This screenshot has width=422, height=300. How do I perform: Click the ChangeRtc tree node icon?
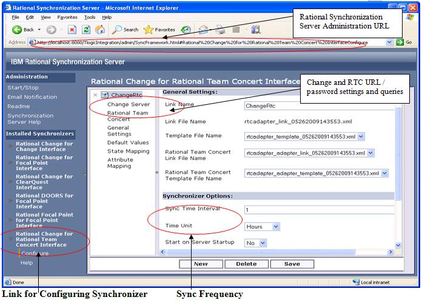click(105, 95)
